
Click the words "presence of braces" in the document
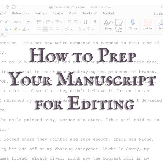pyautogui.click(x=132, y=72)
